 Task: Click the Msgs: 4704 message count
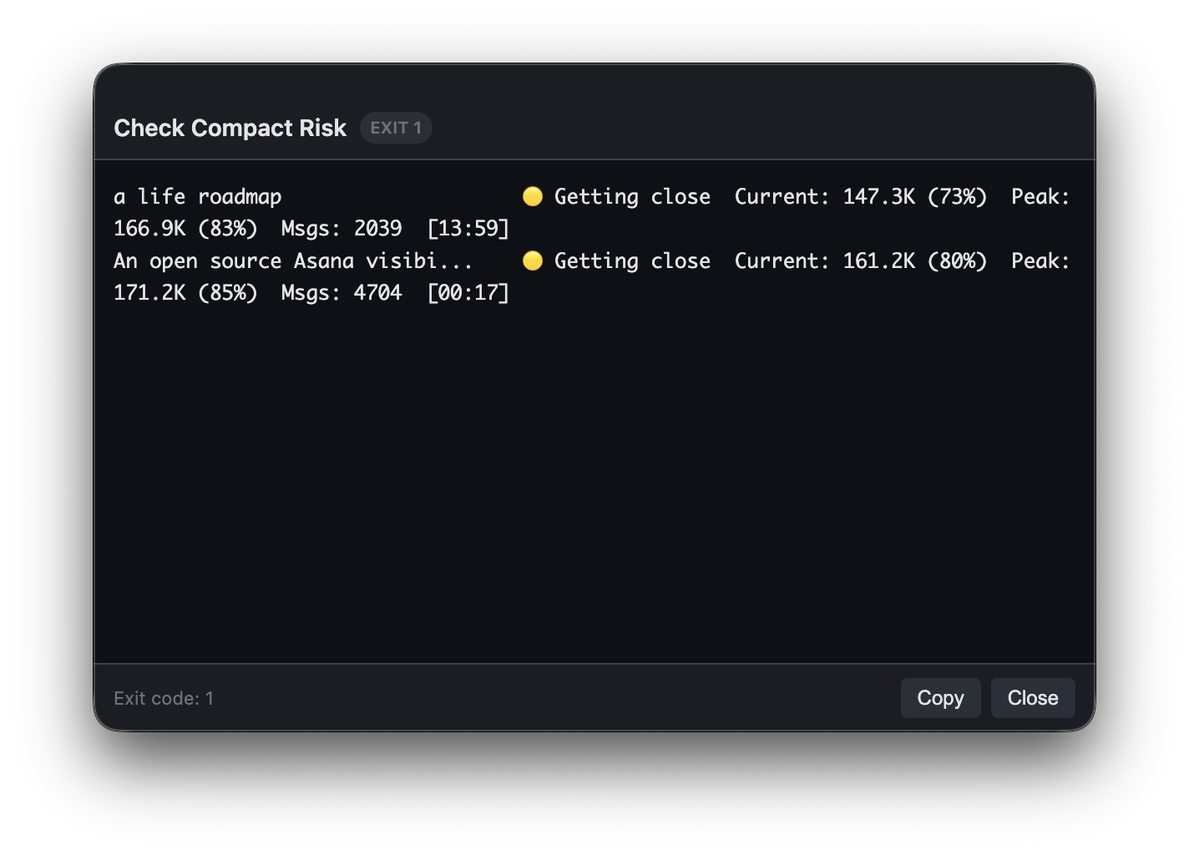[341, 292]
